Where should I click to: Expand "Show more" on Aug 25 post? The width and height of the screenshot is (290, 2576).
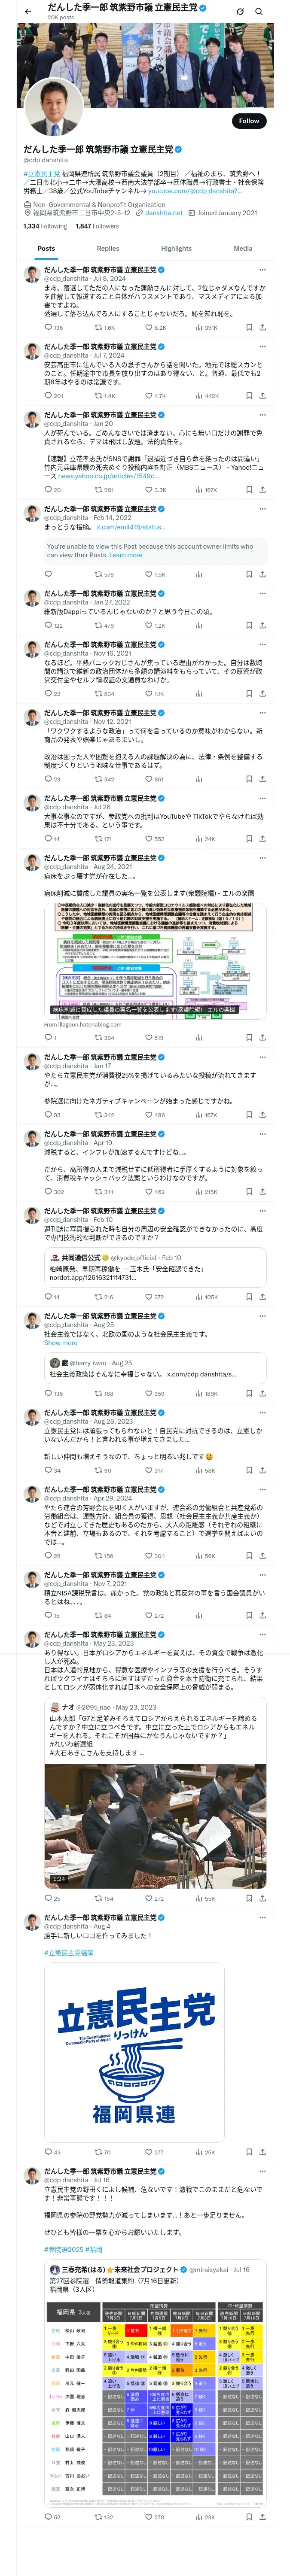click(60, 1343)
